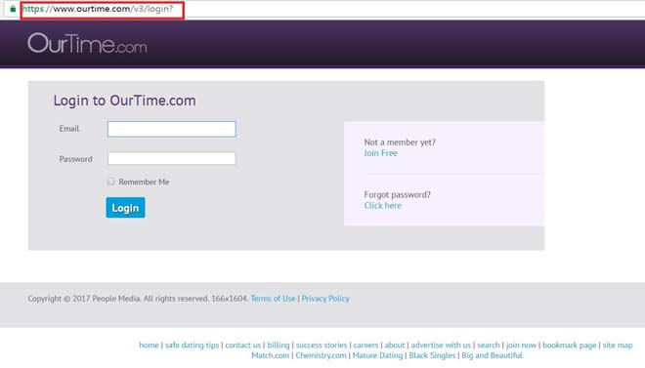Click the 'Login to OurTime.com' heading
Screen dimensions: 645x368
tap(125, 101)
